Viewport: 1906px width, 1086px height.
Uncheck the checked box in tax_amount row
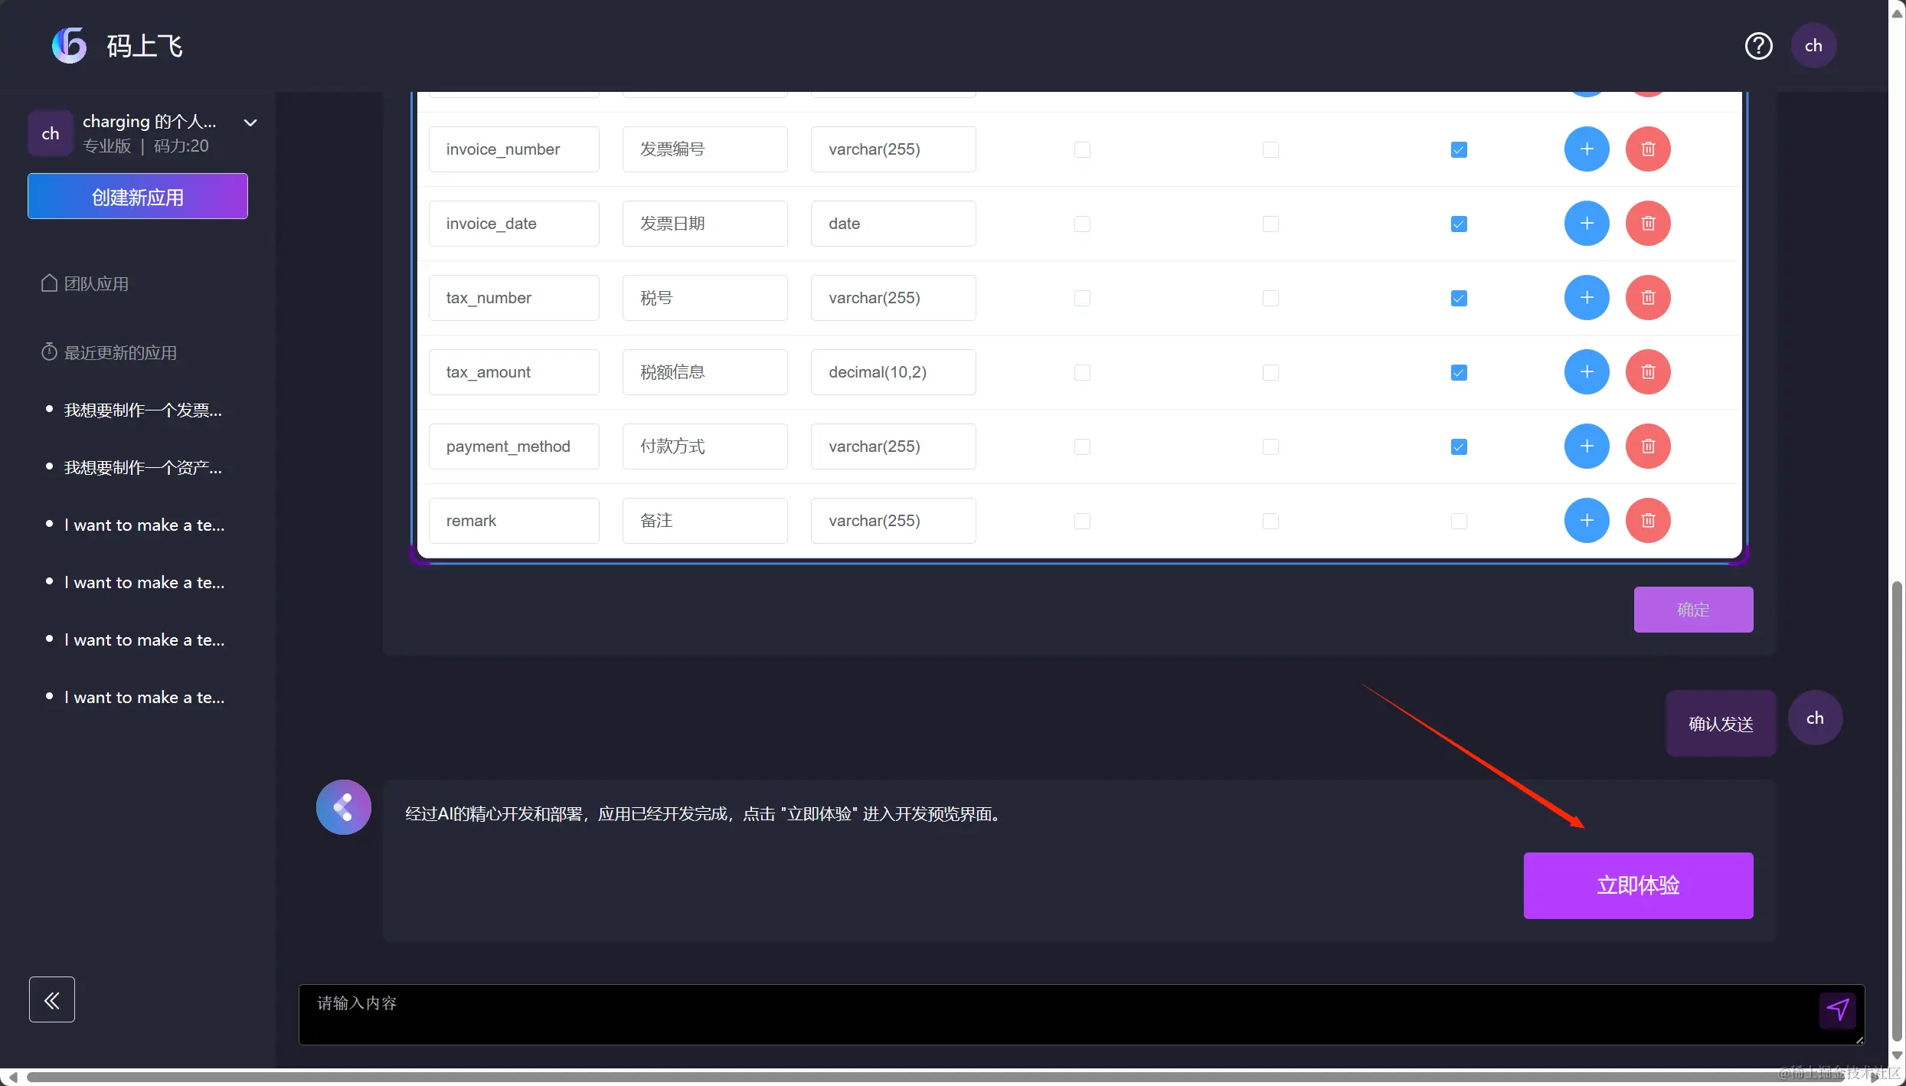1459,373
